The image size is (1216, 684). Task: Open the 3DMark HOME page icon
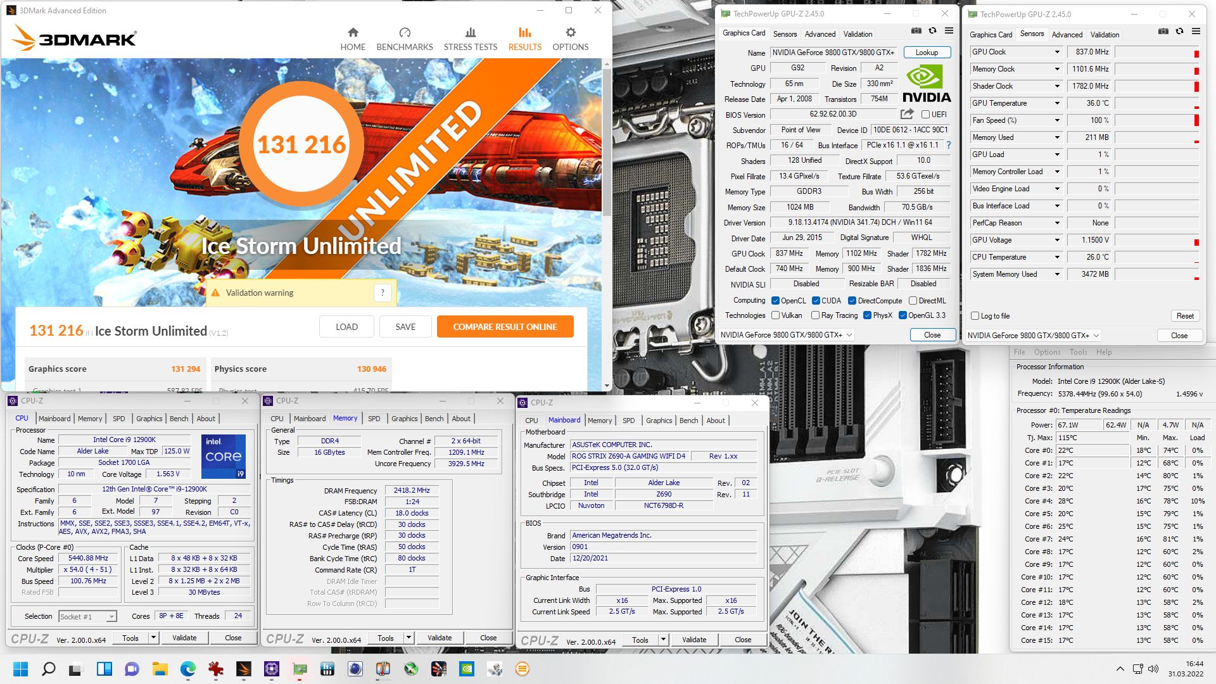point(353,32)
